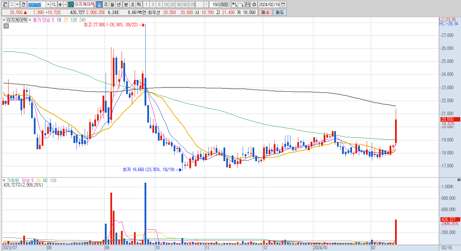Open the custom interval dropdown arrow
The image size is (461, 251).
click(x=206, y=4)
